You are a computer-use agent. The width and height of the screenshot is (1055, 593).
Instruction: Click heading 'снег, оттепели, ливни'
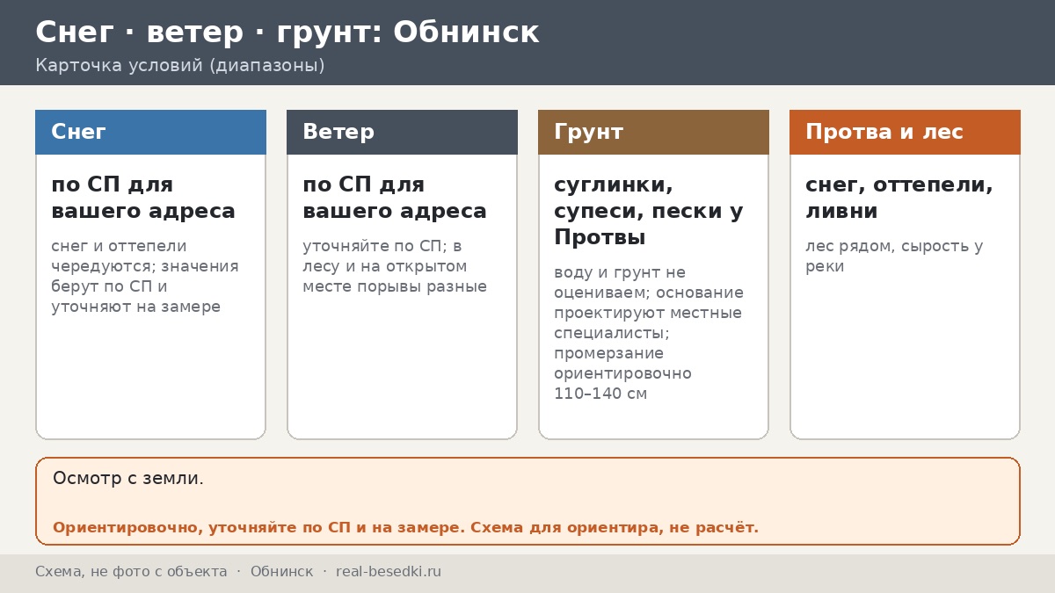point(899,199)
